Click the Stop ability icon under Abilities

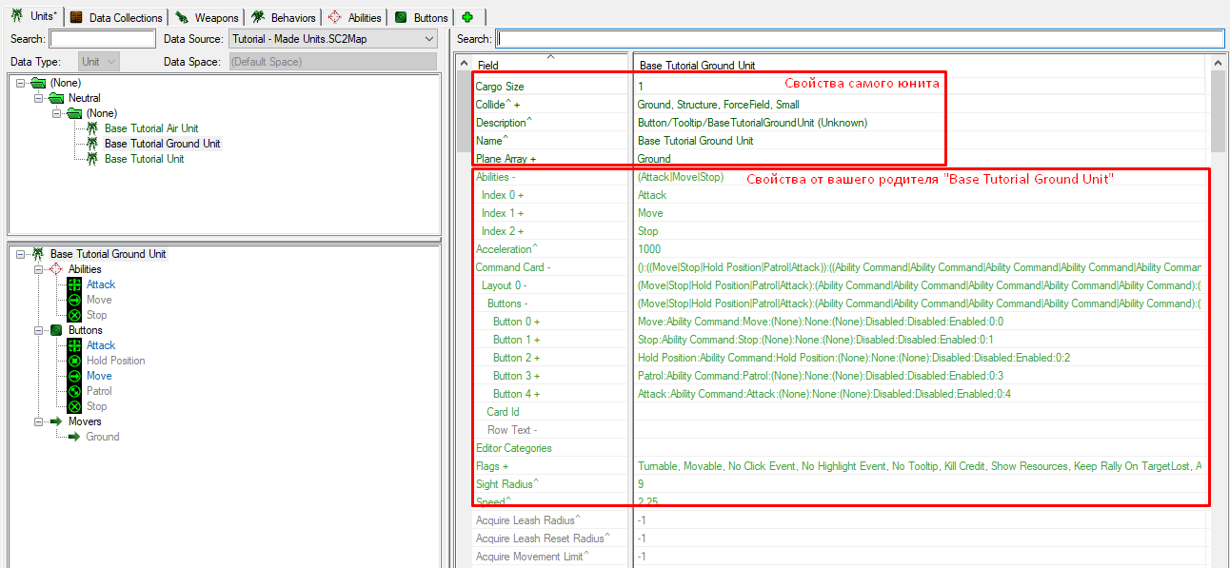pyautogui.click(x=74, y=315)
